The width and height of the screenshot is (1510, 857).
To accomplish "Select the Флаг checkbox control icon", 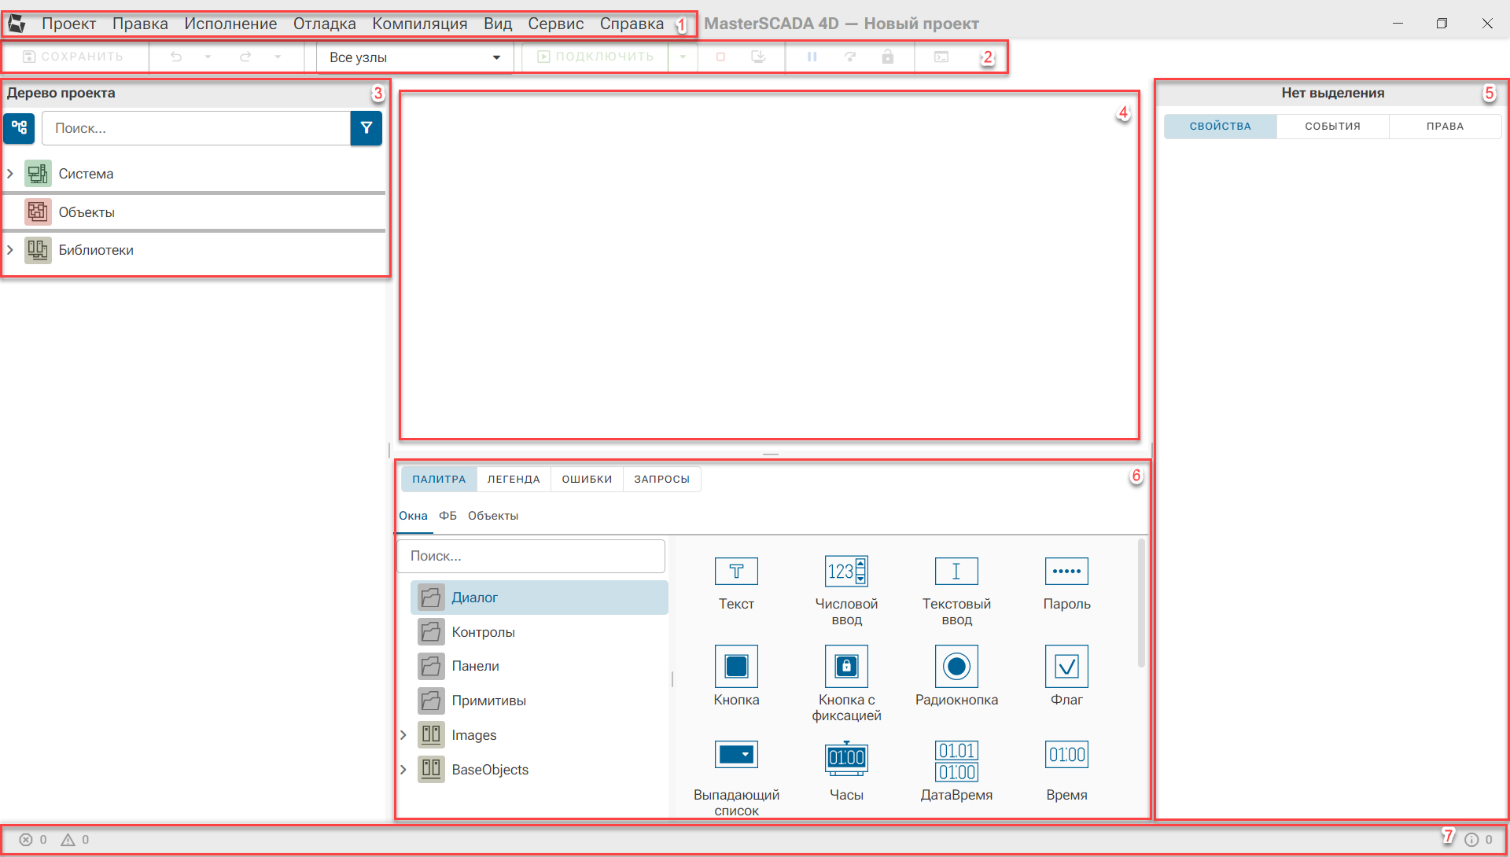I will [1066, 667].
